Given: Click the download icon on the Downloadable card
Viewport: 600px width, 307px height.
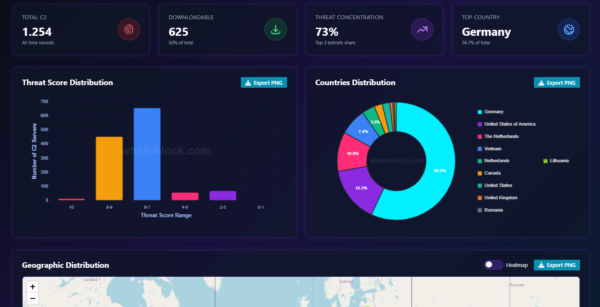Looking at the screenshot, I should click(275, 29).
